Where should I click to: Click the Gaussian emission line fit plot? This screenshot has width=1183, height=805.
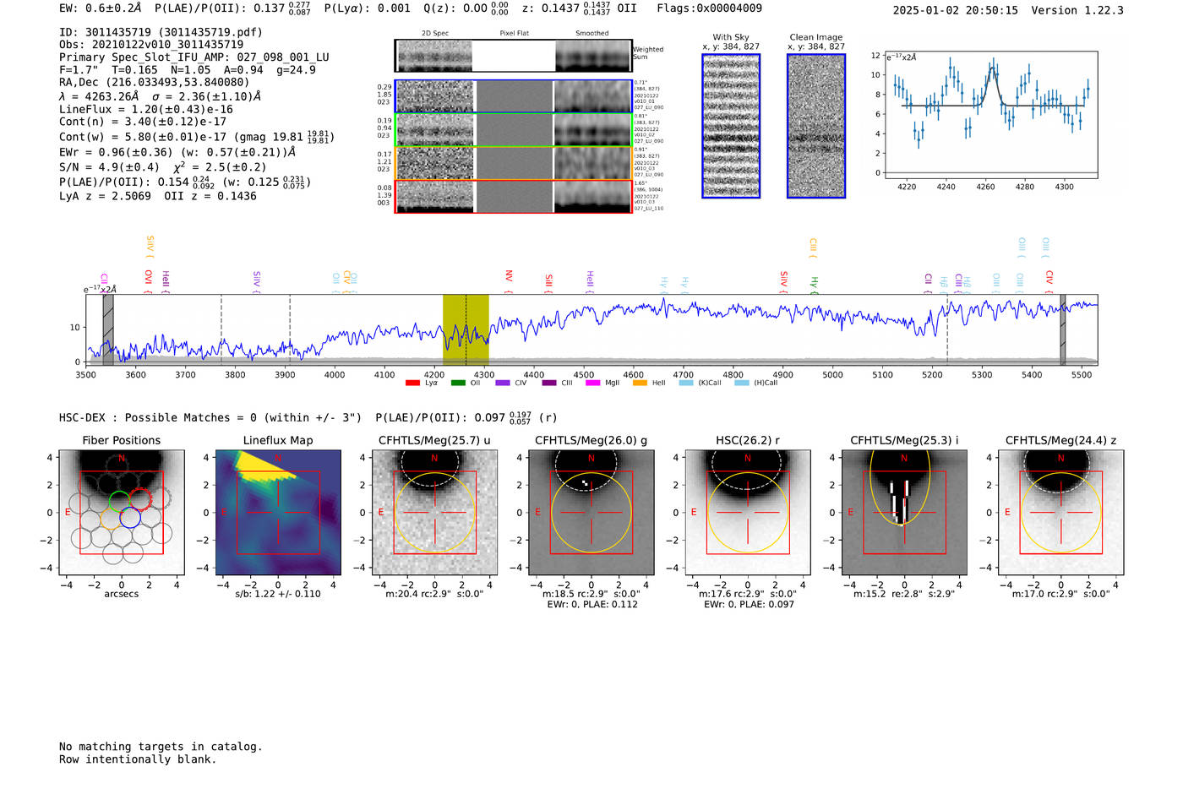(990, 114)
